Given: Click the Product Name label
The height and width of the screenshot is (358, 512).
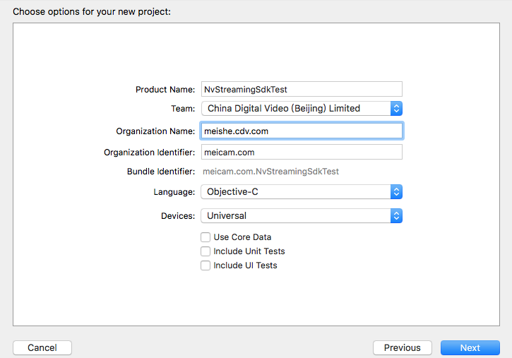Looking at the screenshot, I should pos(165,90).
